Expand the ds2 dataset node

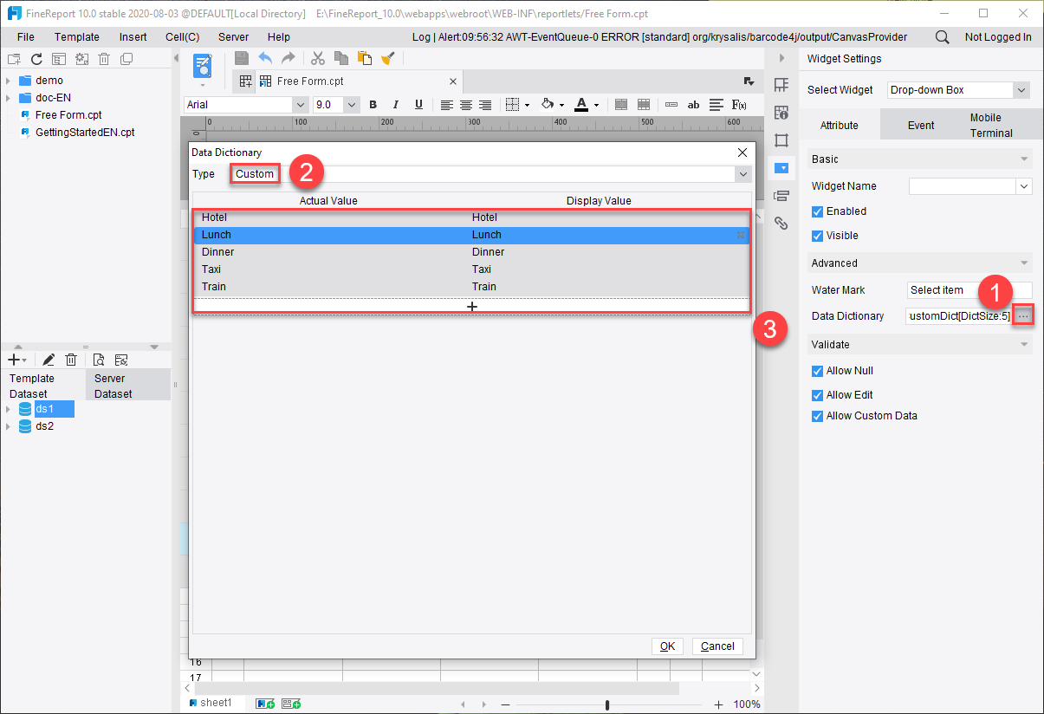[x=8, y=426]
